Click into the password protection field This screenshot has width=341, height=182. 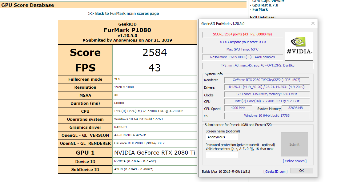(x=222, y=155)
